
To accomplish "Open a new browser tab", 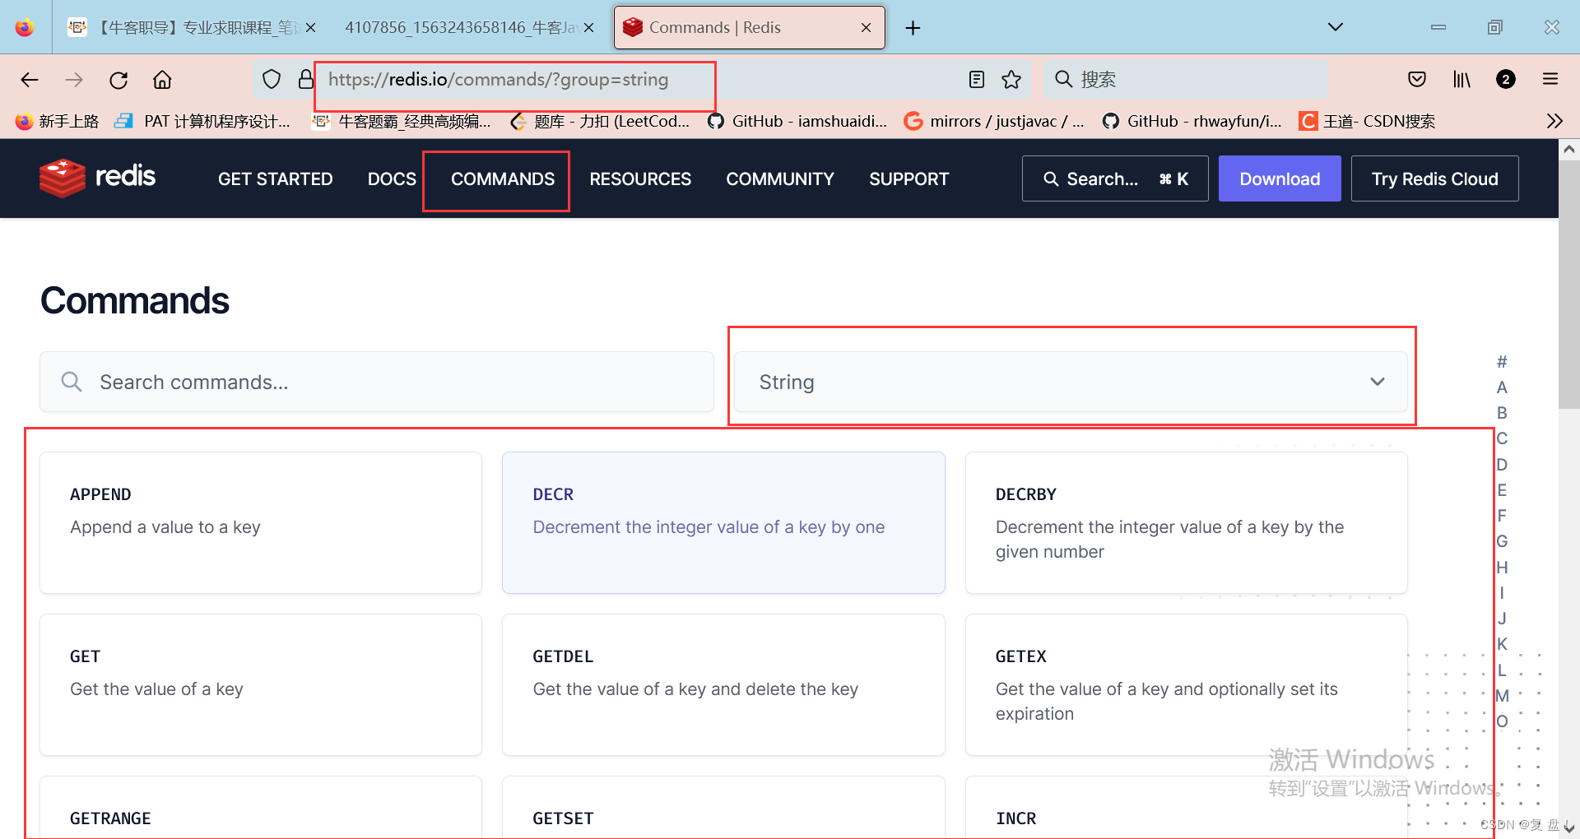I will tap(913, 28).
